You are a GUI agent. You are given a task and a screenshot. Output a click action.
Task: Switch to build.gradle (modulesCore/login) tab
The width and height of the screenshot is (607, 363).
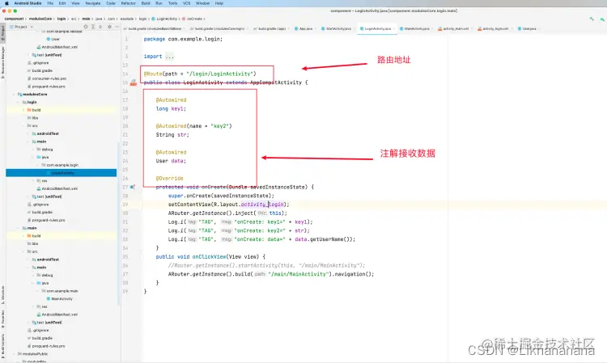[x=218, y=28]
